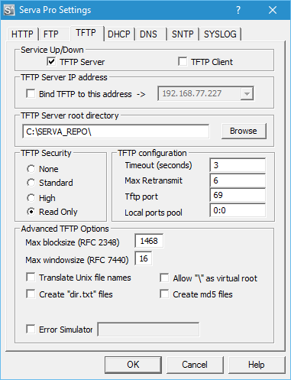Viewport: 291px width, 380px height.
Task: Check Allow backslash as virtual root
Action: (164, 278)
